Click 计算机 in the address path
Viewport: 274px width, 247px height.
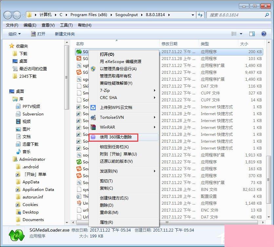[46, 15]
